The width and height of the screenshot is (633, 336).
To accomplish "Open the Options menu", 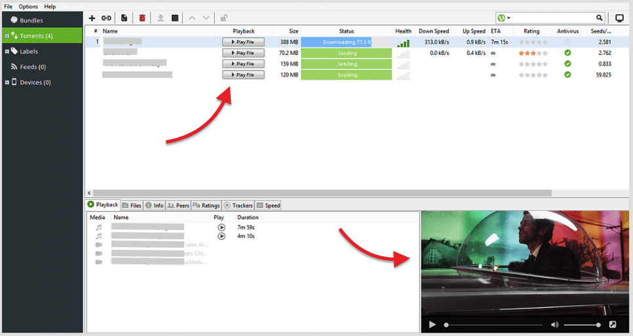I will coord(28,7).
